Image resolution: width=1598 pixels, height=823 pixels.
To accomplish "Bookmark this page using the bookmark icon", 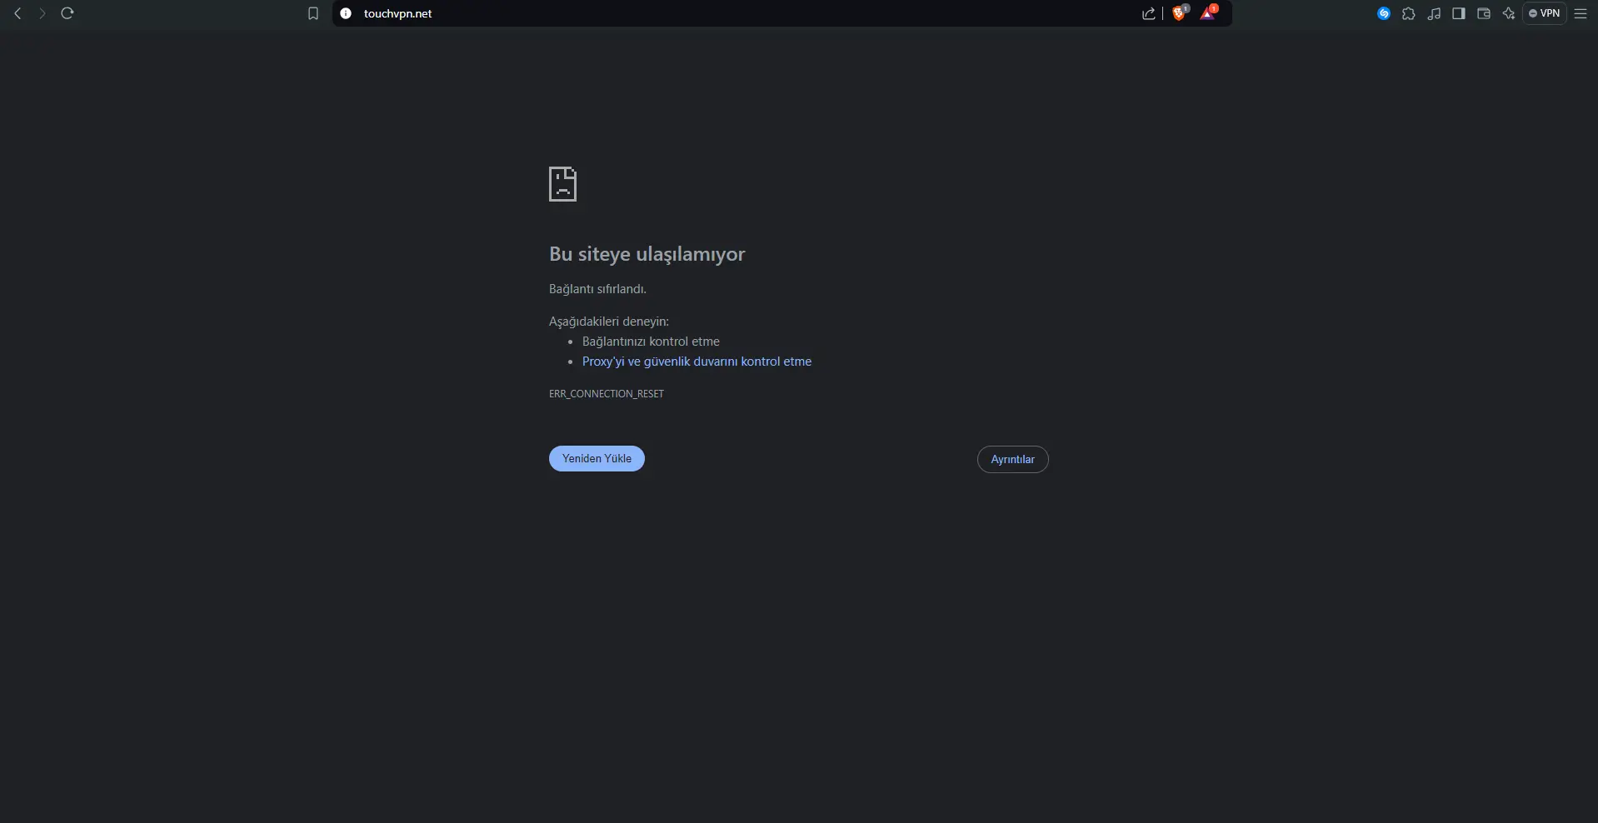I will pyautogui.click(x=313, y=13).
